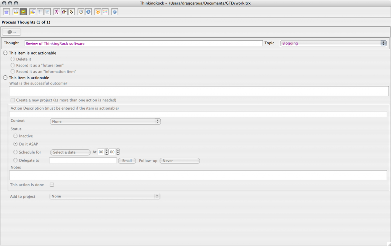Image resolution: width=391 pixels, height=246 pixels.
Task: Open the 'Add to project' dropdown
Action: (x=105, y=196)
